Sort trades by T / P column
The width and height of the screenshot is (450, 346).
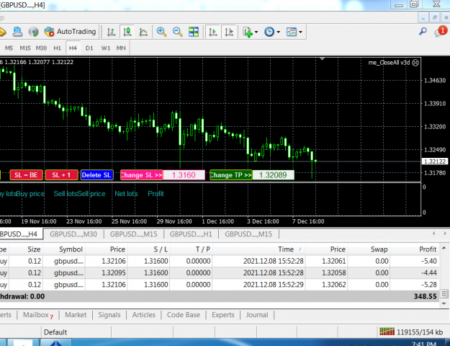coord(192,249)
